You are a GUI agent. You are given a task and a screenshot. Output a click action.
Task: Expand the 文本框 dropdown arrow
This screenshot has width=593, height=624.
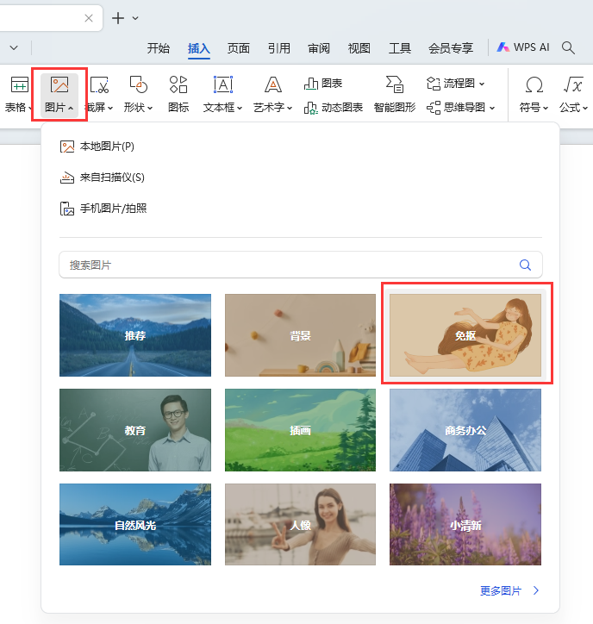coord(240,108)
